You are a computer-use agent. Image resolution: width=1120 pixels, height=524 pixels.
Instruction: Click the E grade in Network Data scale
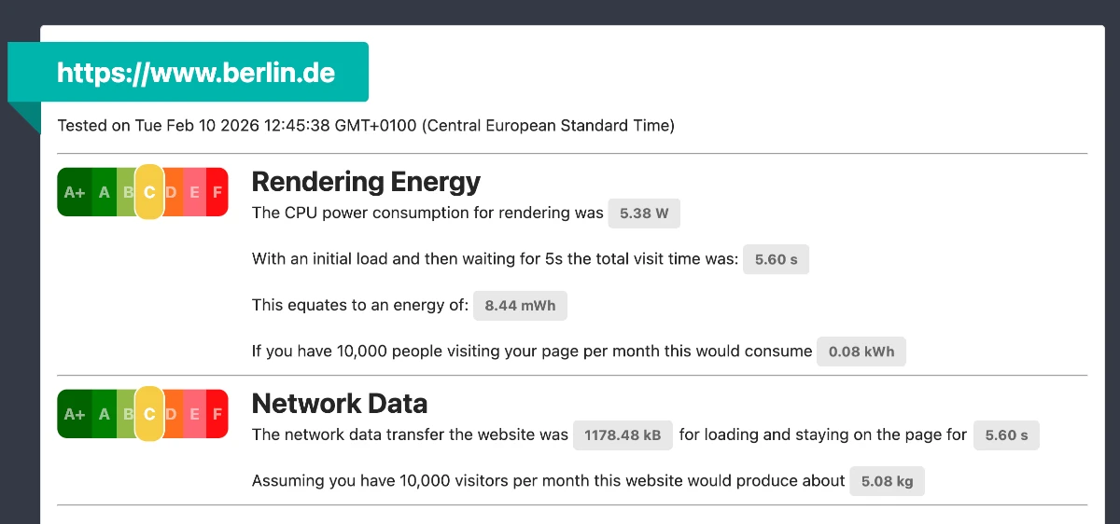tap(194, 414)
